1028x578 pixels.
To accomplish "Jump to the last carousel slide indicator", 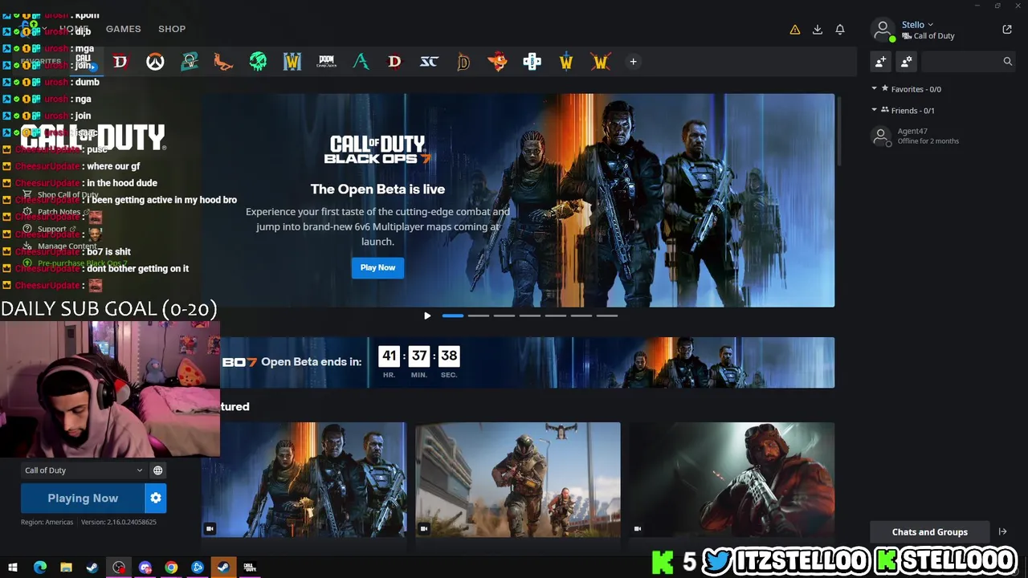I will [x=607, y=315].
